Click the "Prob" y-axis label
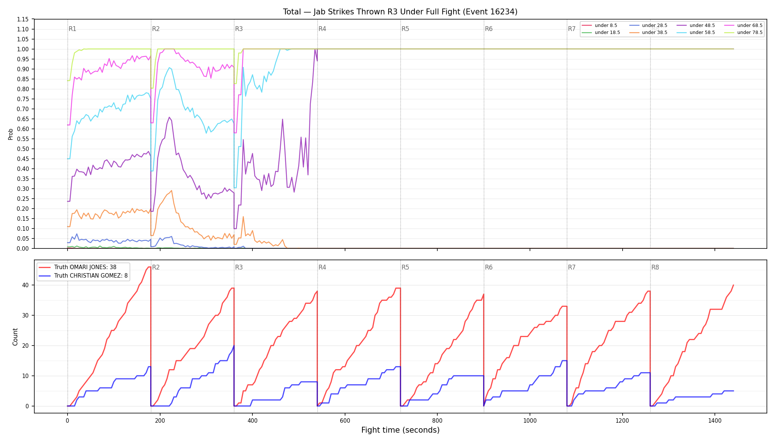This screenshot has height=443, width=775. click(11, 134)
